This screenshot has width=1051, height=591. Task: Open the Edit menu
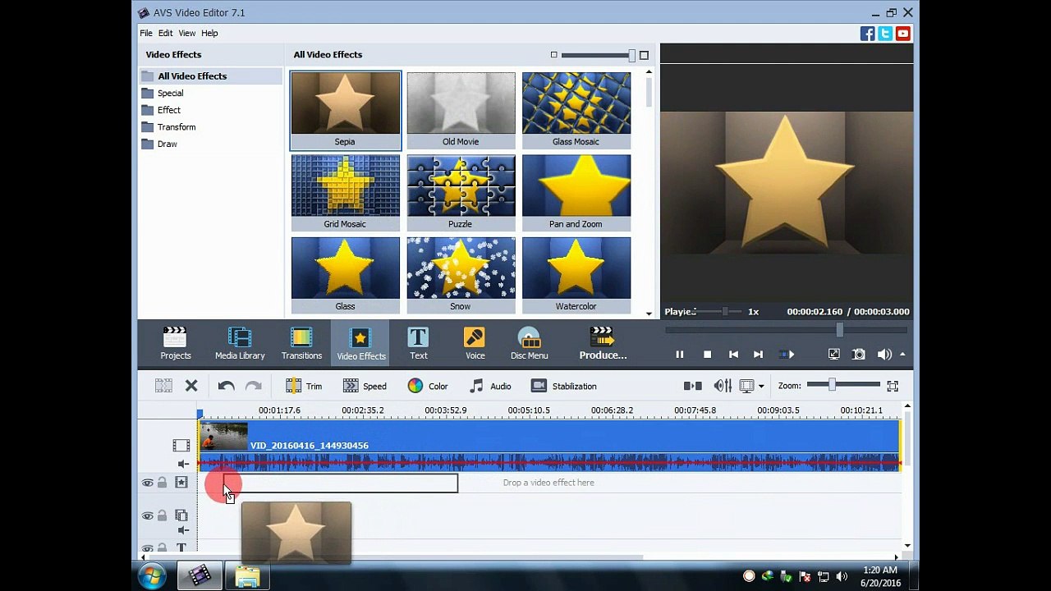pyautogui.click(x=165, y=33)
